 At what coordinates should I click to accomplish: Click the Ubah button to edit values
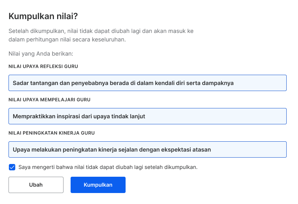(x=36, y=185)
